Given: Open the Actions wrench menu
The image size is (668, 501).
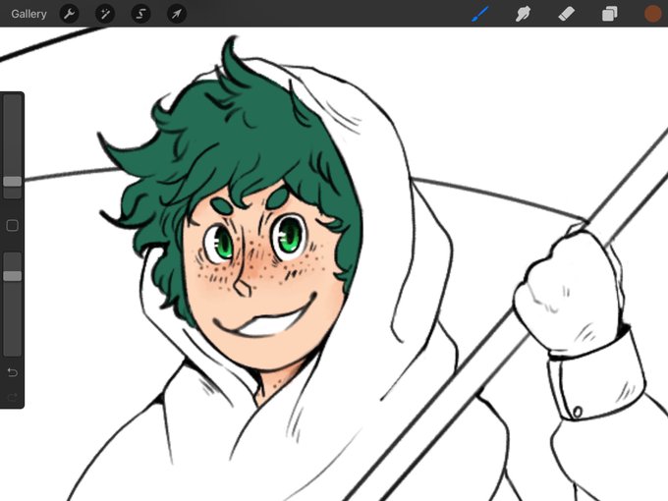Looking at the screenshot, I should 69,14.
